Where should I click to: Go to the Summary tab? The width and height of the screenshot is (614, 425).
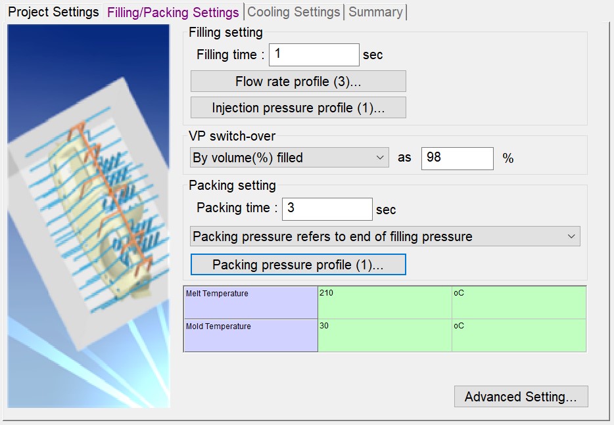pyautogui.click(x=375, y=12)
